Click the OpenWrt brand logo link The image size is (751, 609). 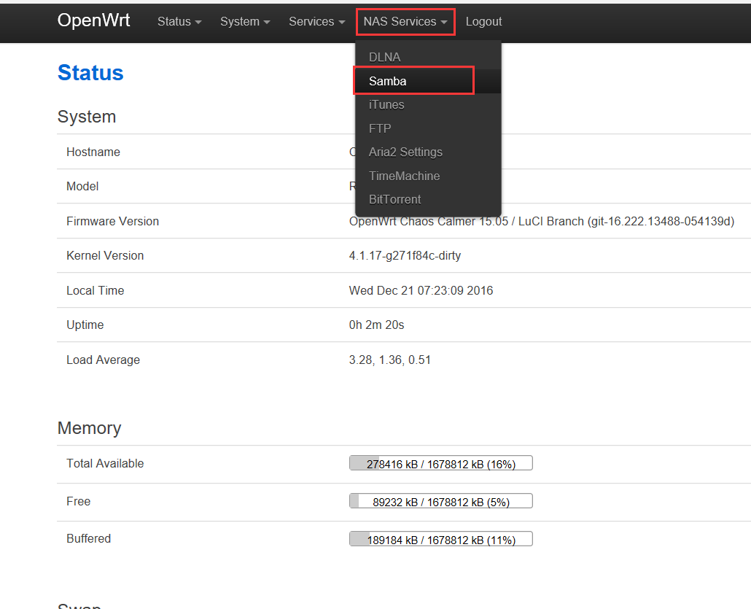click(93, 20)
